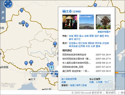Screen dimensions: 125x95
Task: Select the 03月 timeline point
Action: click(50, 72)
